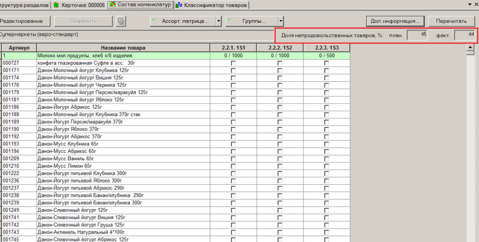479x242 pixels.
Task: Check 1S3 for Актимель Натуральный 4*100г
Action: pos(327,232)
